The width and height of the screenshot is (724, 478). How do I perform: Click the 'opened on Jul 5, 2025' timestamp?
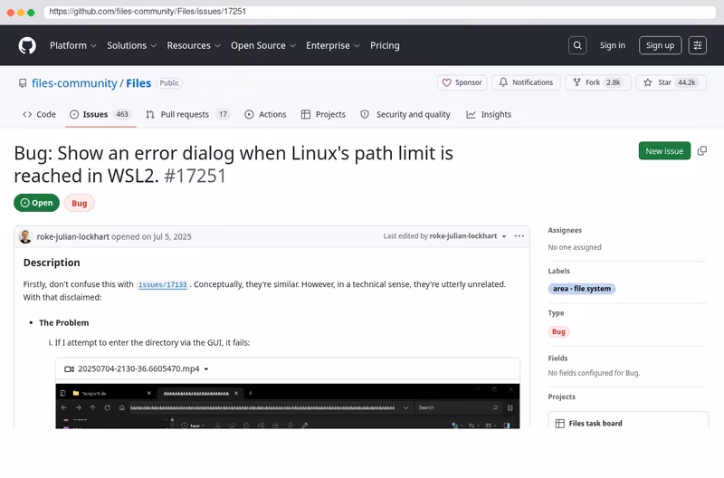pyautogui.click(x=151, y=236)
